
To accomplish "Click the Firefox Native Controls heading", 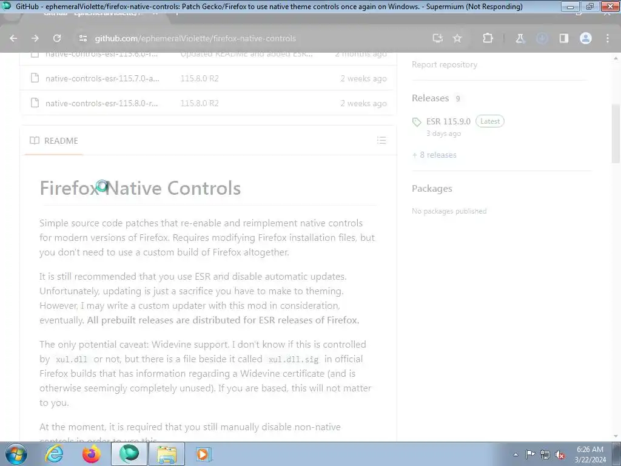I will click(140, 188).
